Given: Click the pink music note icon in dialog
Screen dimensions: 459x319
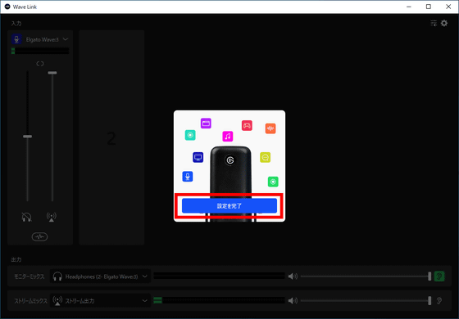Looking at the screenshot, I should tap(228, 136).
